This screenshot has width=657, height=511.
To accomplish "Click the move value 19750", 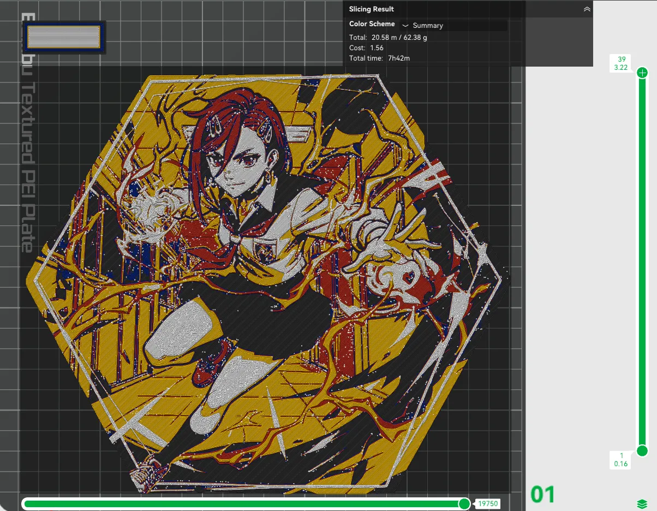I will (x=488, y=503).
